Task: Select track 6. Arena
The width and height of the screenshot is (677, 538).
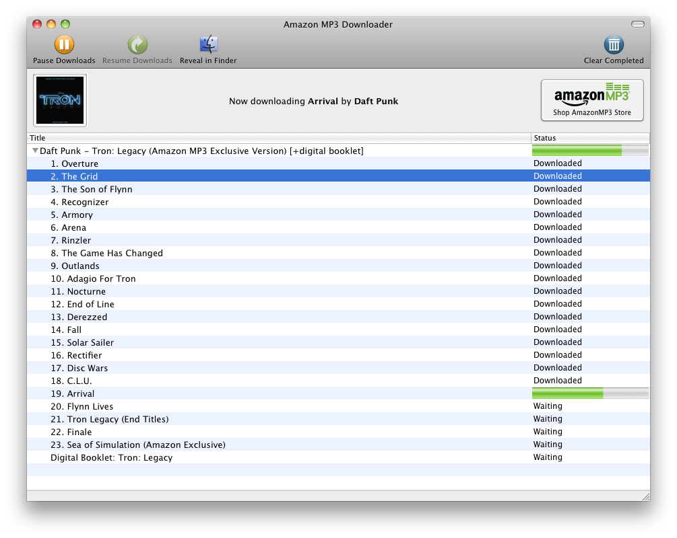Action: click(338, 227)
